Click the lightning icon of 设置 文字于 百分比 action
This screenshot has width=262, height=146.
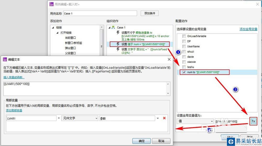(x=118, y=49)
